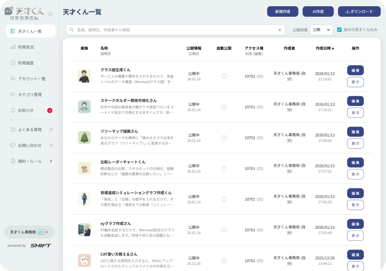Viewport: 386px width, 271px height.
Task: Clear the search box with the x icon
Action: coord(280,30)
